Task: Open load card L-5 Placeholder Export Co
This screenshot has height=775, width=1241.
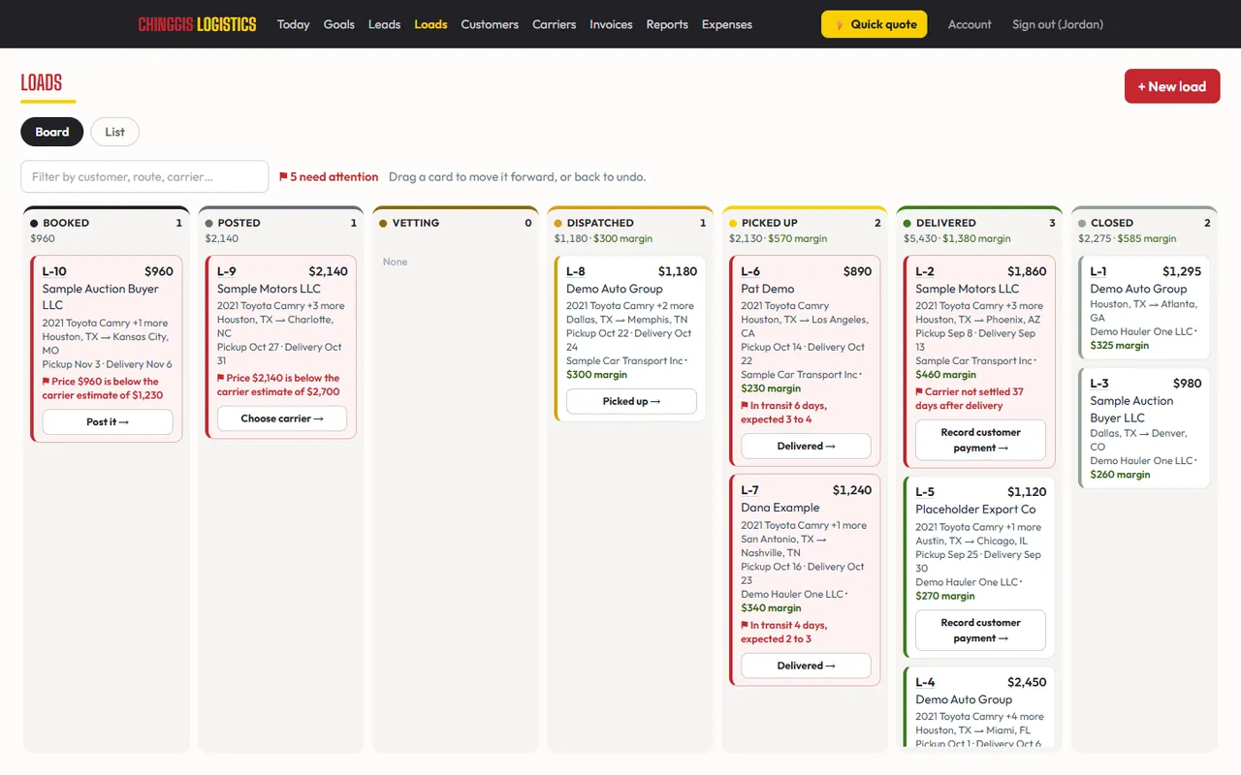Action: pos(980,568)
